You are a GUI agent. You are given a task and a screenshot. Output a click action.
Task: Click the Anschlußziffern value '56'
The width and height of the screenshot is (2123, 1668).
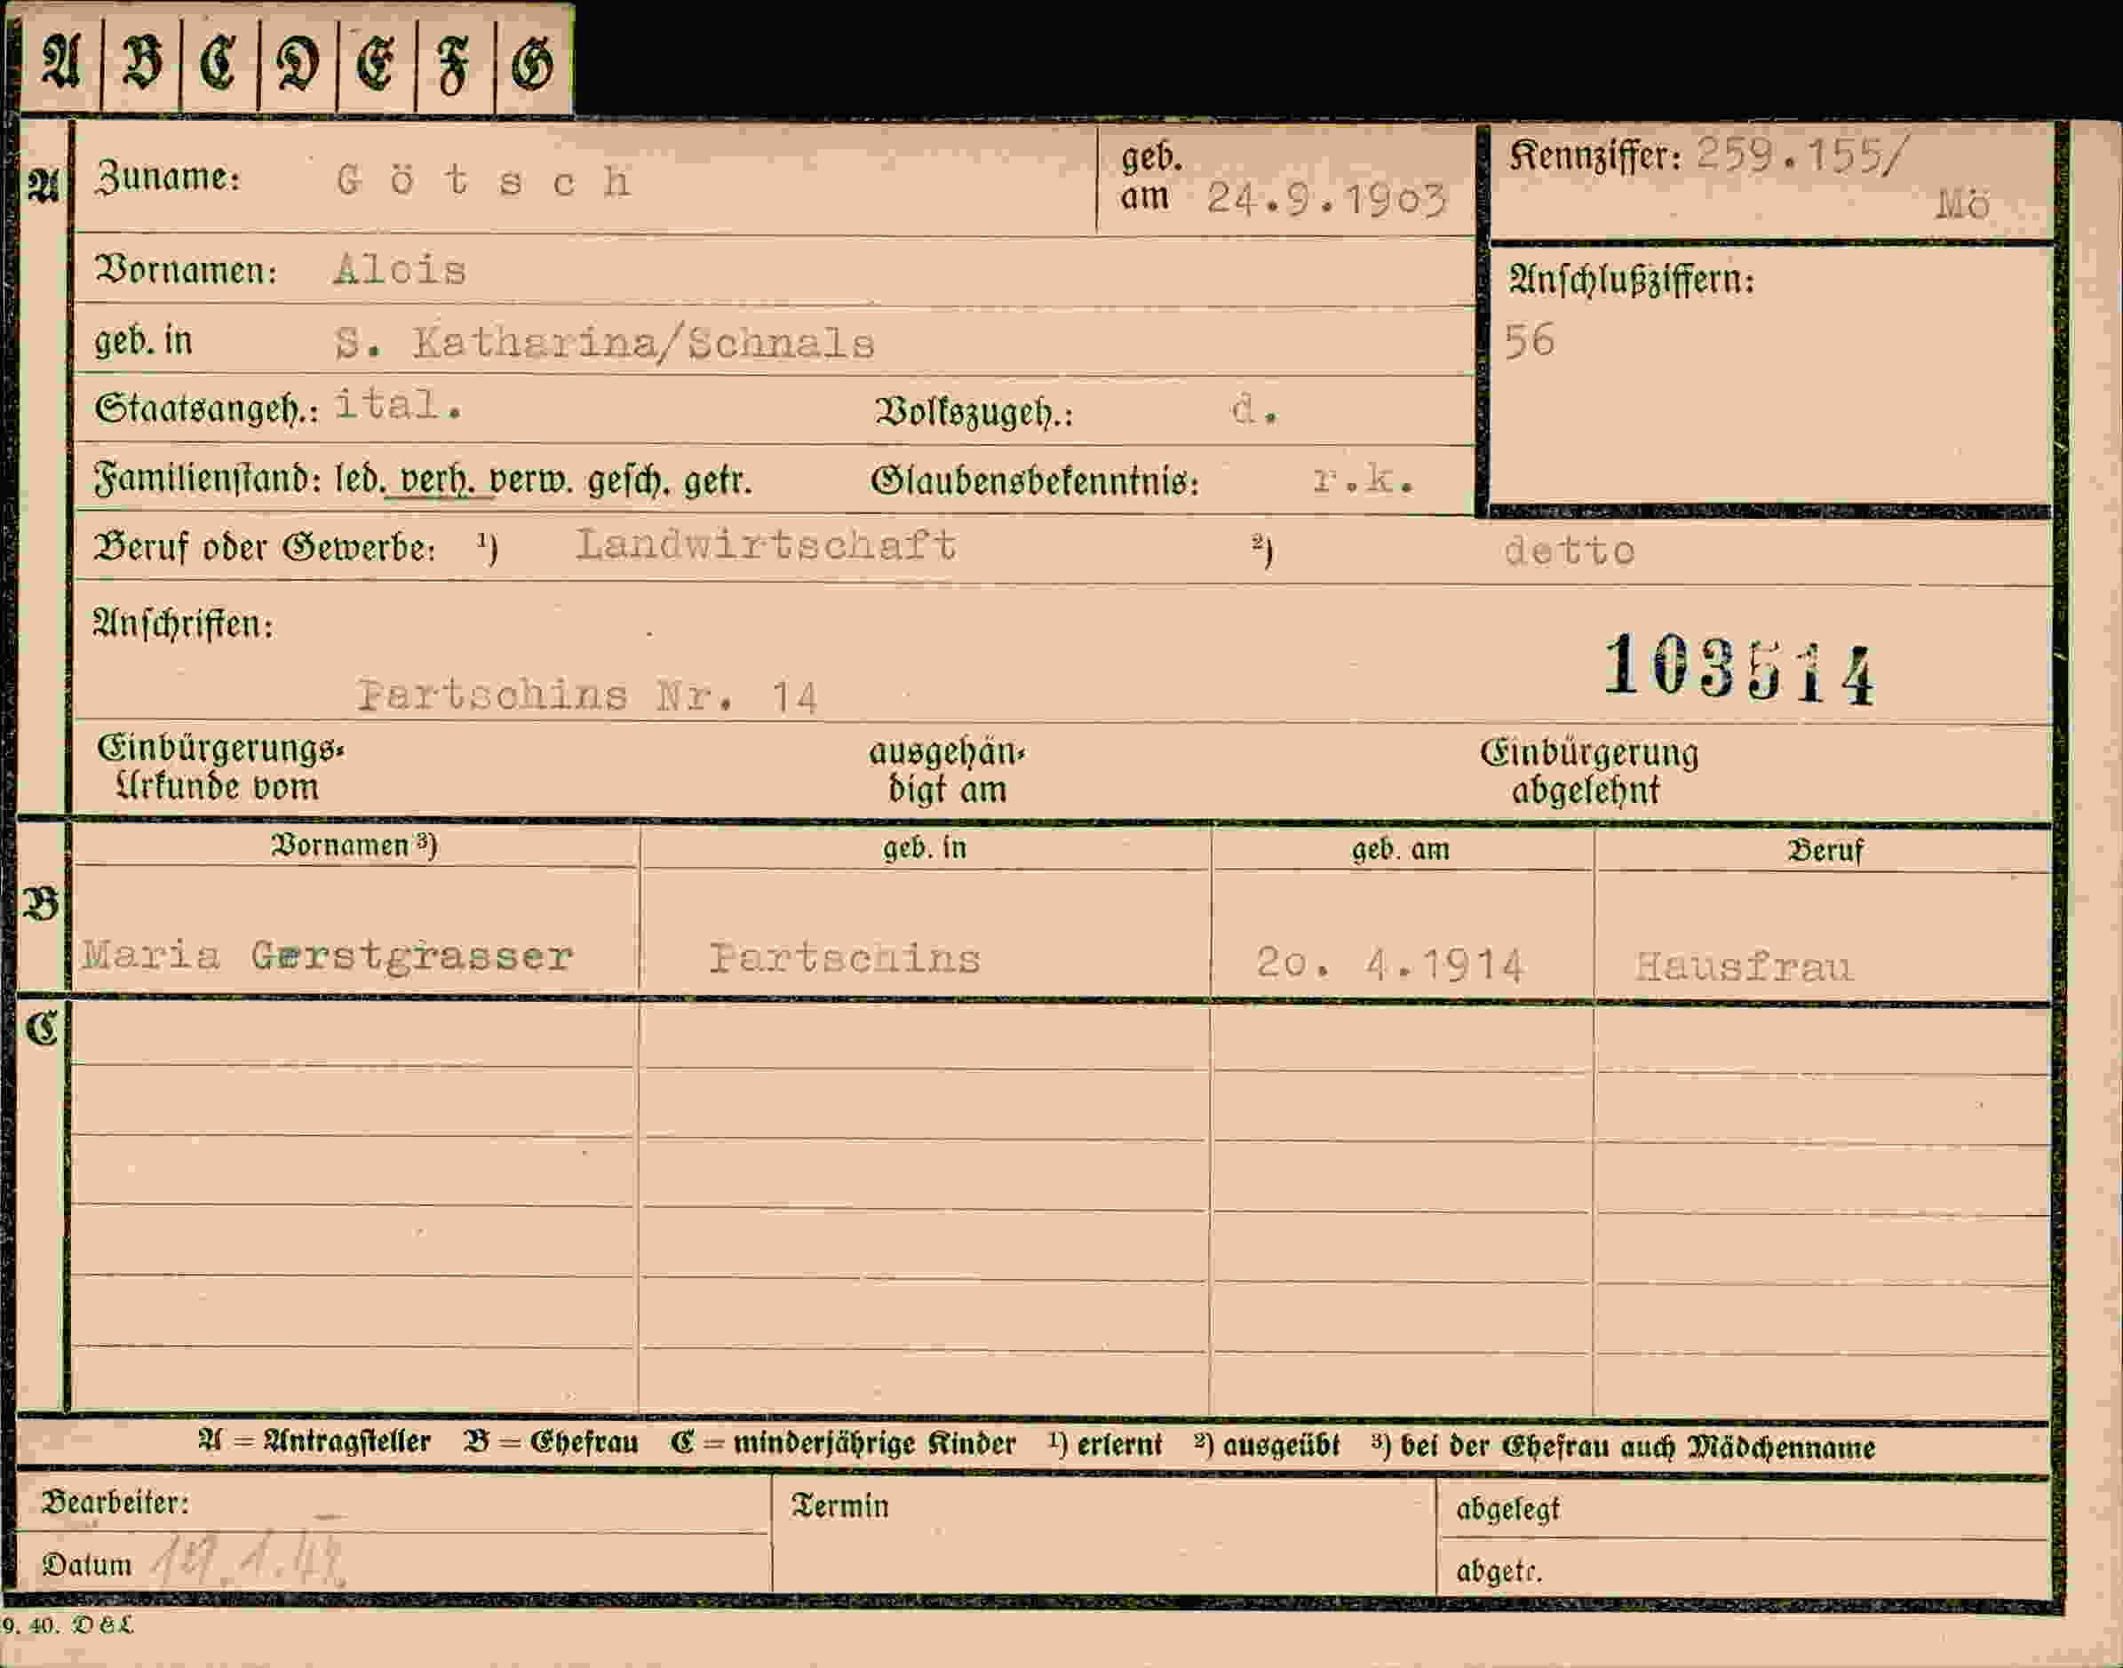point(1530,341)
